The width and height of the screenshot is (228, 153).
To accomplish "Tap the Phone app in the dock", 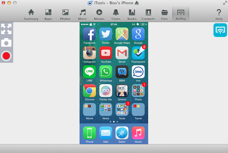I will [89, 133].
